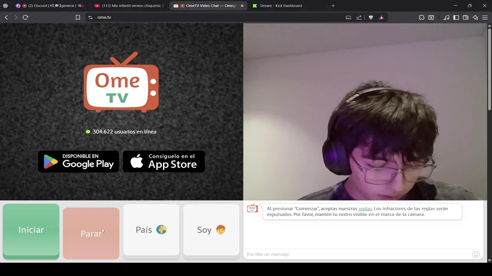Open site settings icon beside ome.tv
Viewport: 492px width, 276px height.
tap(90, 17)
